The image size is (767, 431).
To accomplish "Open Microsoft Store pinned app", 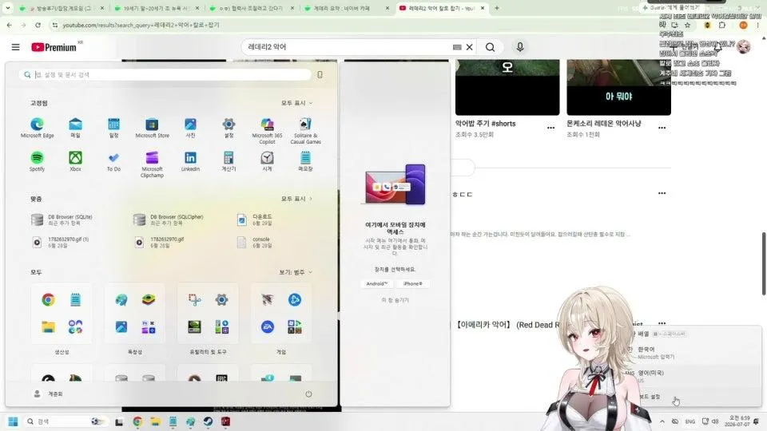I will click(x=152, y=128).
